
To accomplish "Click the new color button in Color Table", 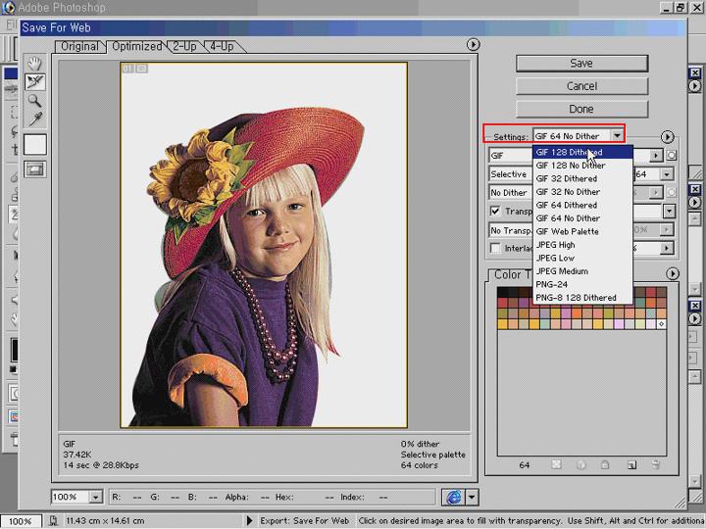I will coord(631,465).
